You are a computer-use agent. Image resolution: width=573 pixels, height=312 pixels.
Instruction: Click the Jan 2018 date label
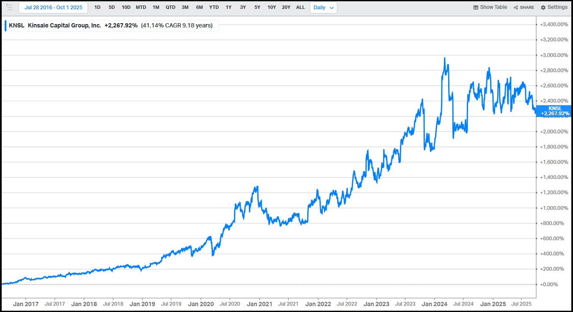coord(84,304)
